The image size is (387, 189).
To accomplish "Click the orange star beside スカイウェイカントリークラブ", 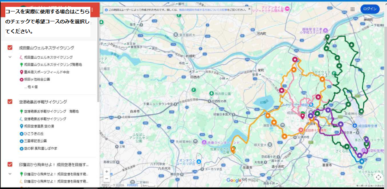I will click(x=322, y=79).
